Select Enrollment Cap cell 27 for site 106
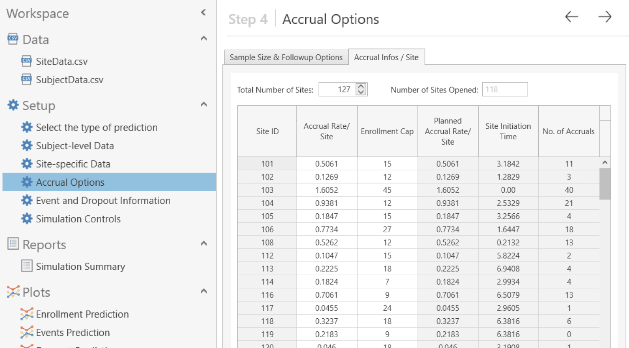The height and width of the screenshot is (348, 629). [x=387, y=229]
